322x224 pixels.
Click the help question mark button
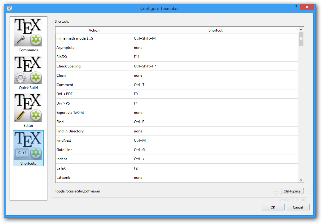coord(296,7)
